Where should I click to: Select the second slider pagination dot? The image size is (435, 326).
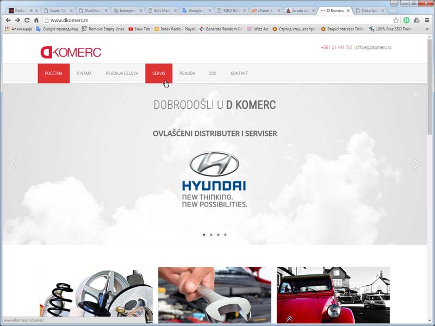point(211,235)
